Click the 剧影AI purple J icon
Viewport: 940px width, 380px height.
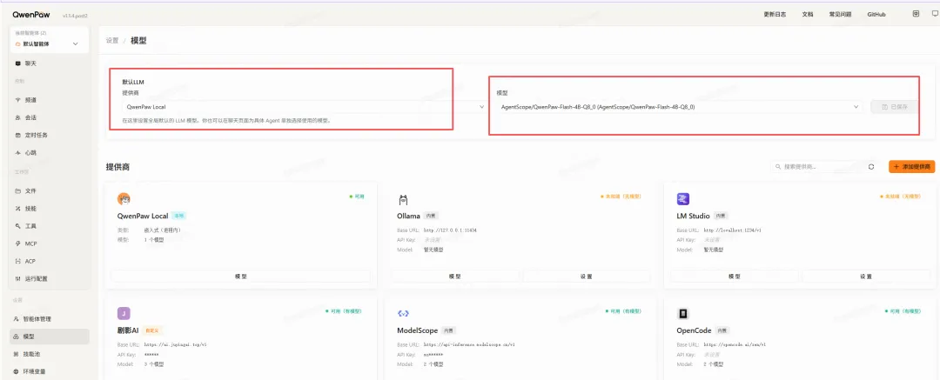(124, 313)
